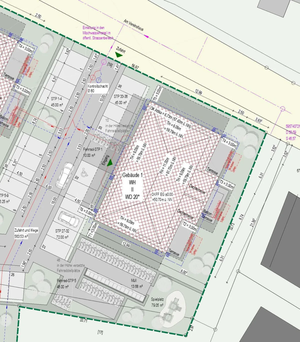Image resolution: width=300 pixels, height=342 pixels.
Task: Select the STP 33-36 45.00 m² label
Action: [x=121, y=99]
